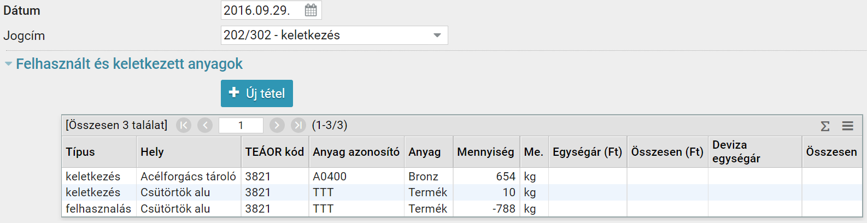
Task: Open the table hamburger menu icon
Action: [x=847, y=126]
